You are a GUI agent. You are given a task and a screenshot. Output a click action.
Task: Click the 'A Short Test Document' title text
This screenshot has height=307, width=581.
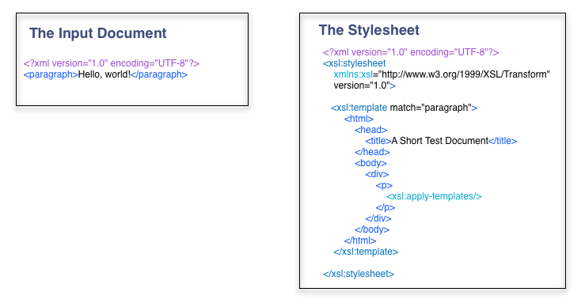tap(440, 141)
